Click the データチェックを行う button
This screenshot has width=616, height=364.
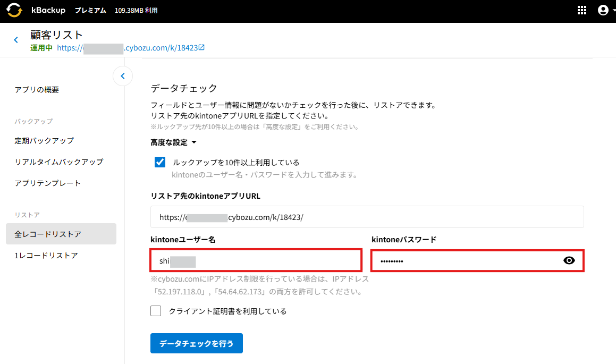click(197, 343)
